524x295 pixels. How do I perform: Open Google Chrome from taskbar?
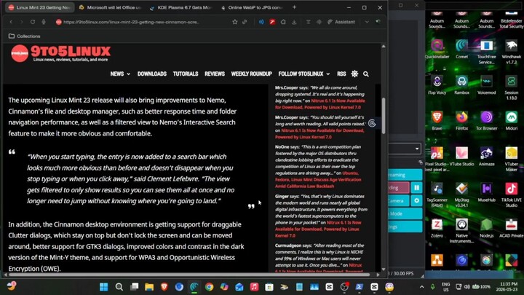[209, 287]
